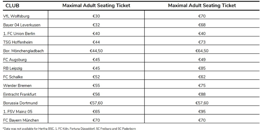This screenshot has height=130, width=260.
Task: Click the CLUB column header
Action: (x=12, y=6)
